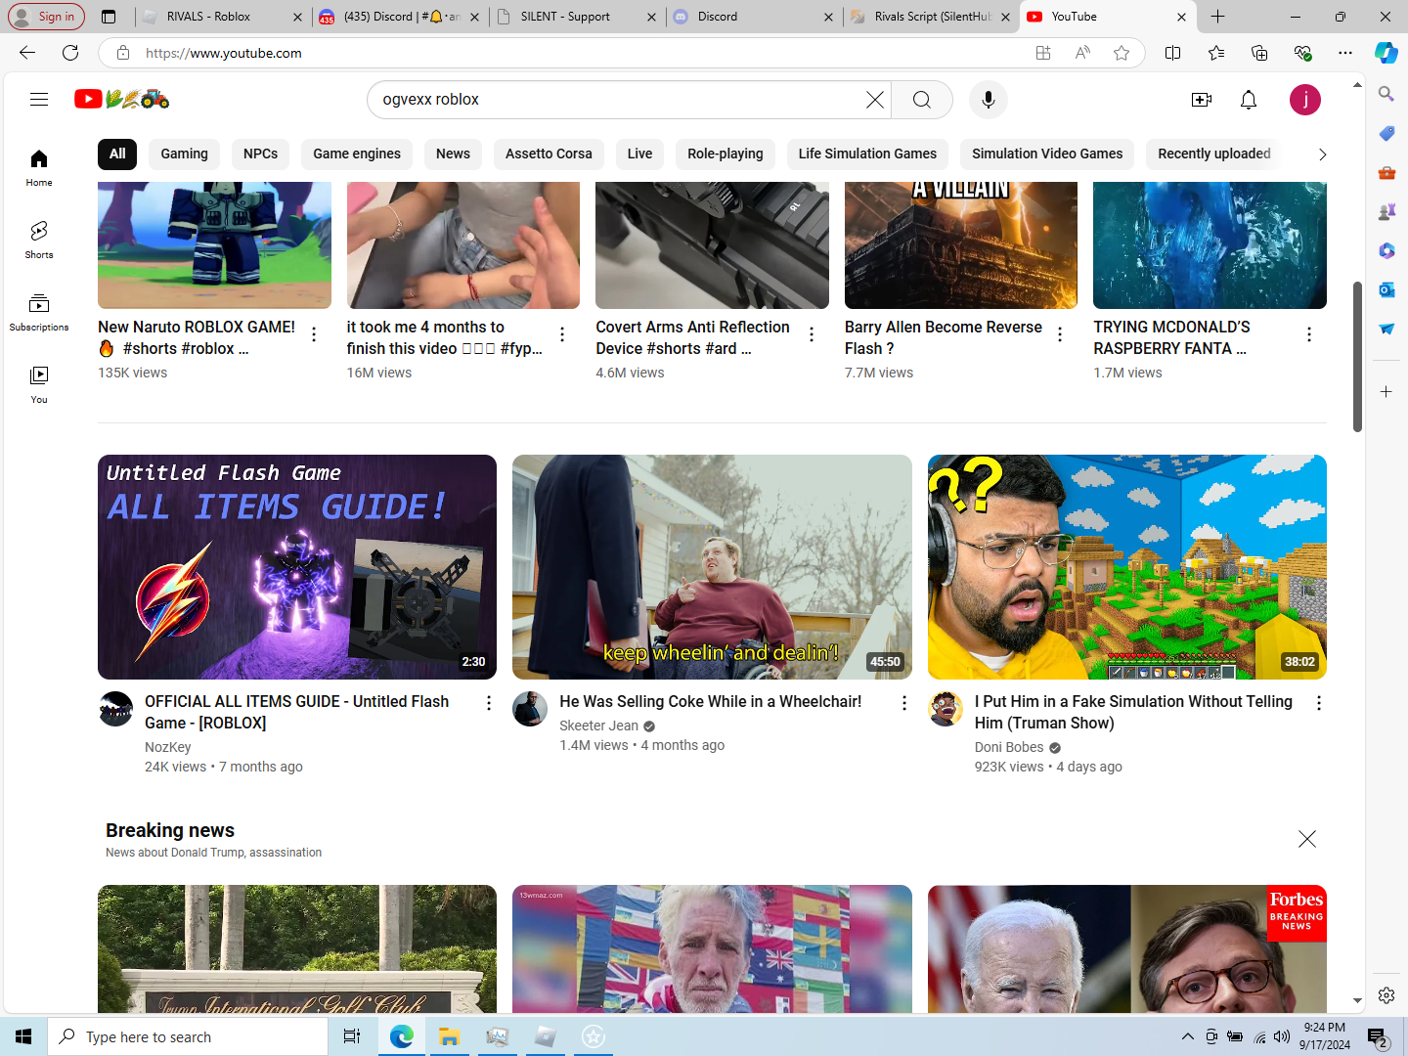Play the Fake Simulation Minecraft thumbnail
The width and height of the screenshot is (1408, 1056).
[1127, 567]
